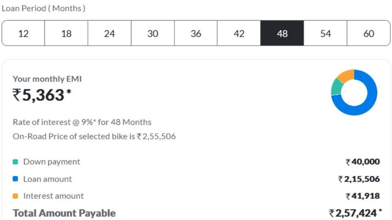The width and height of the screenshot is (392, 220).
Task: Click the Total Amount Payable ₹2,57,424
Action: (x=355, y=213)
